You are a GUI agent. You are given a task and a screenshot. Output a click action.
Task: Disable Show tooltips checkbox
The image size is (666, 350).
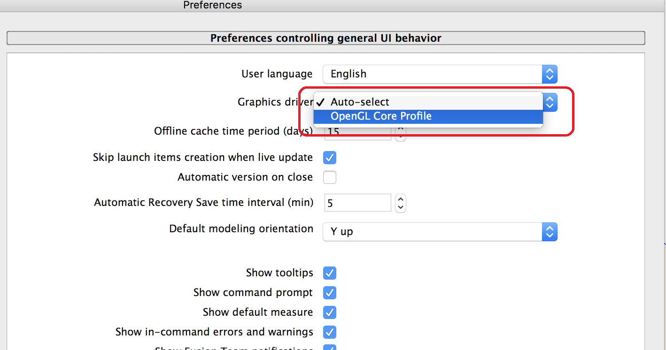pos(330,273)
